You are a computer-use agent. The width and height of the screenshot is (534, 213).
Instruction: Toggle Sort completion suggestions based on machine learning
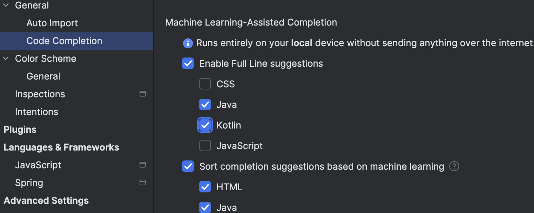pyautogui.click(x=188, y=166)
